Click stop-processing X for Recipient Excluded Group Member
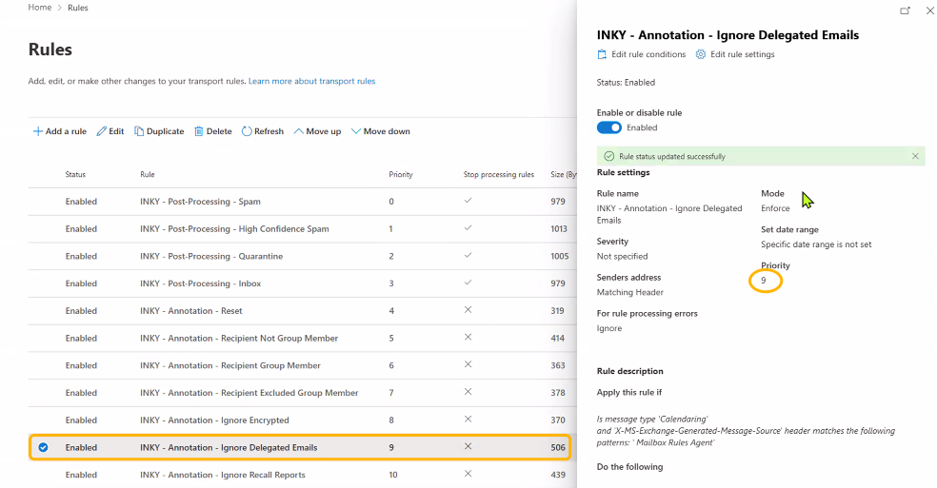 point(468,392)
